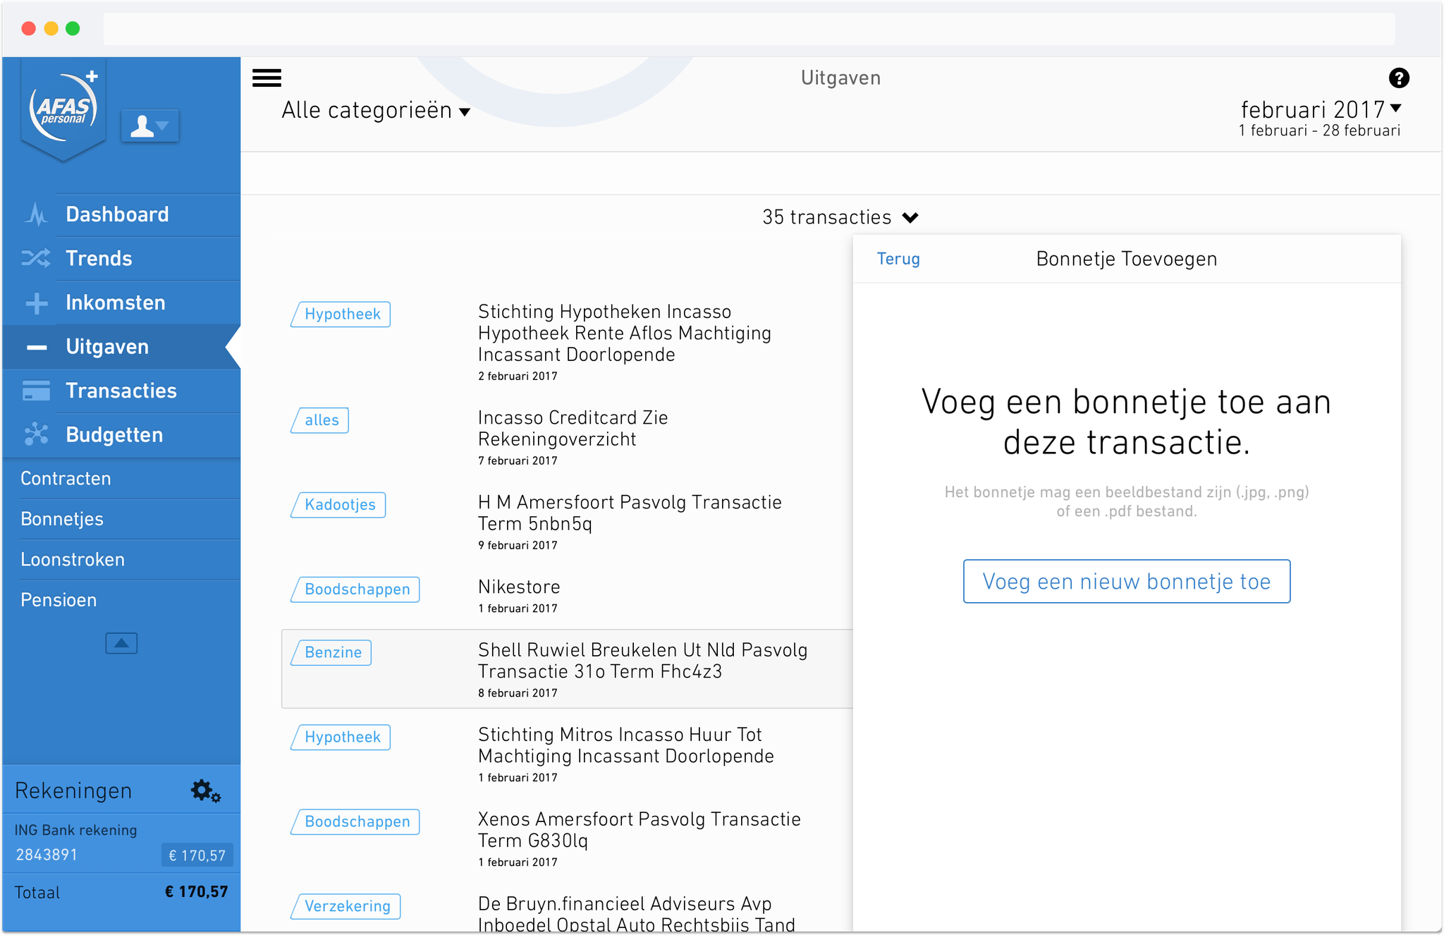
Task: Select the Budgetten icon
Action: [35, 435]
